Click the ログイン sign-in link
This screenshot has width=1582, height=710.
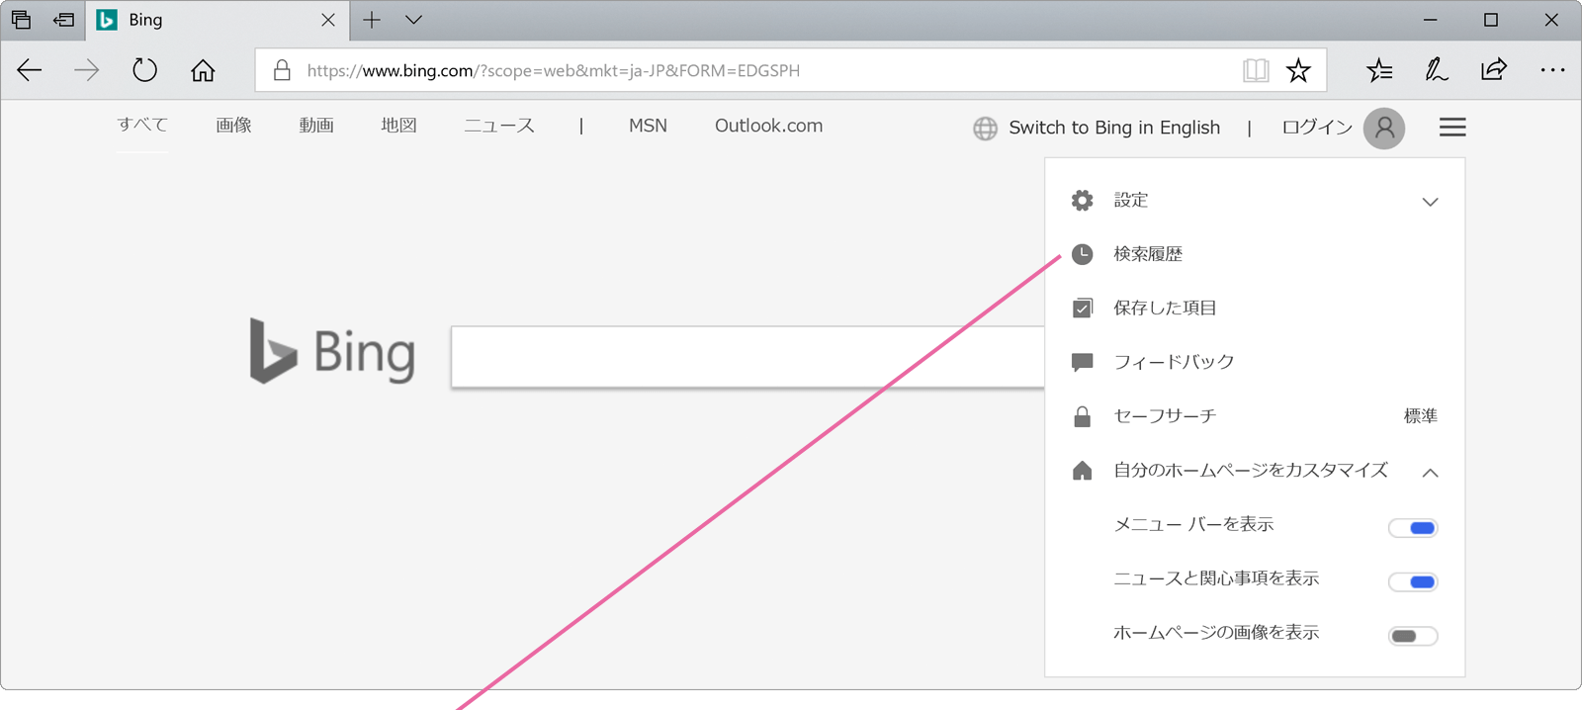coord(1317,128)
